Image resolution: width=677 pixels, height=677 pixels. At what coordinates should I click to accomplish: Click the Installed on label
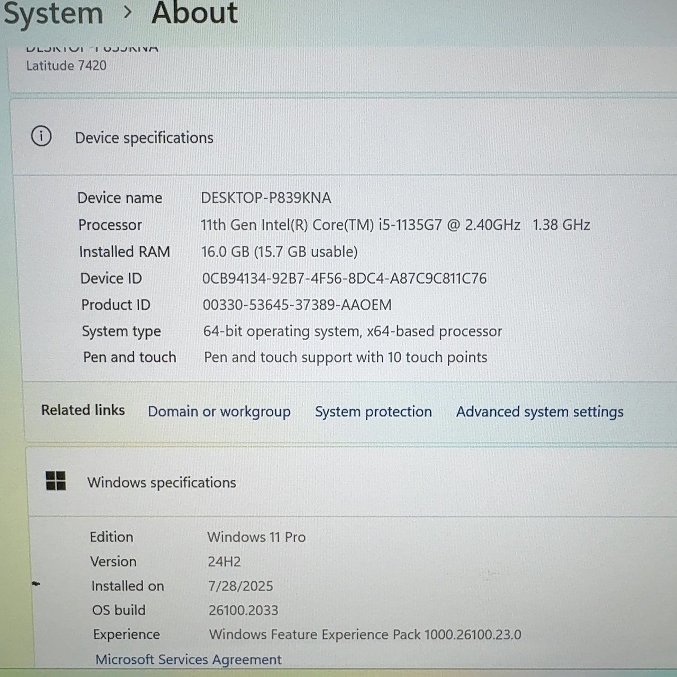(x=128, y=586)
